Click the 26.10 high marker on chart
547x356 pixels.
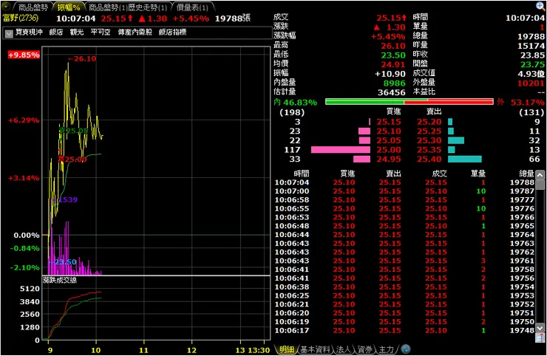coord(82,58)
